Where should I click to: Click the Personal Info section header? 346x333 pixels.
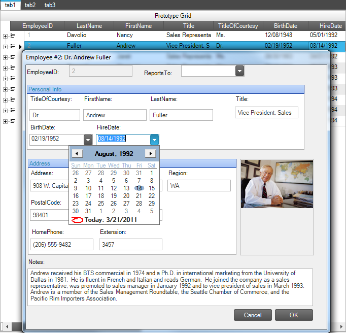pos(165,89)
